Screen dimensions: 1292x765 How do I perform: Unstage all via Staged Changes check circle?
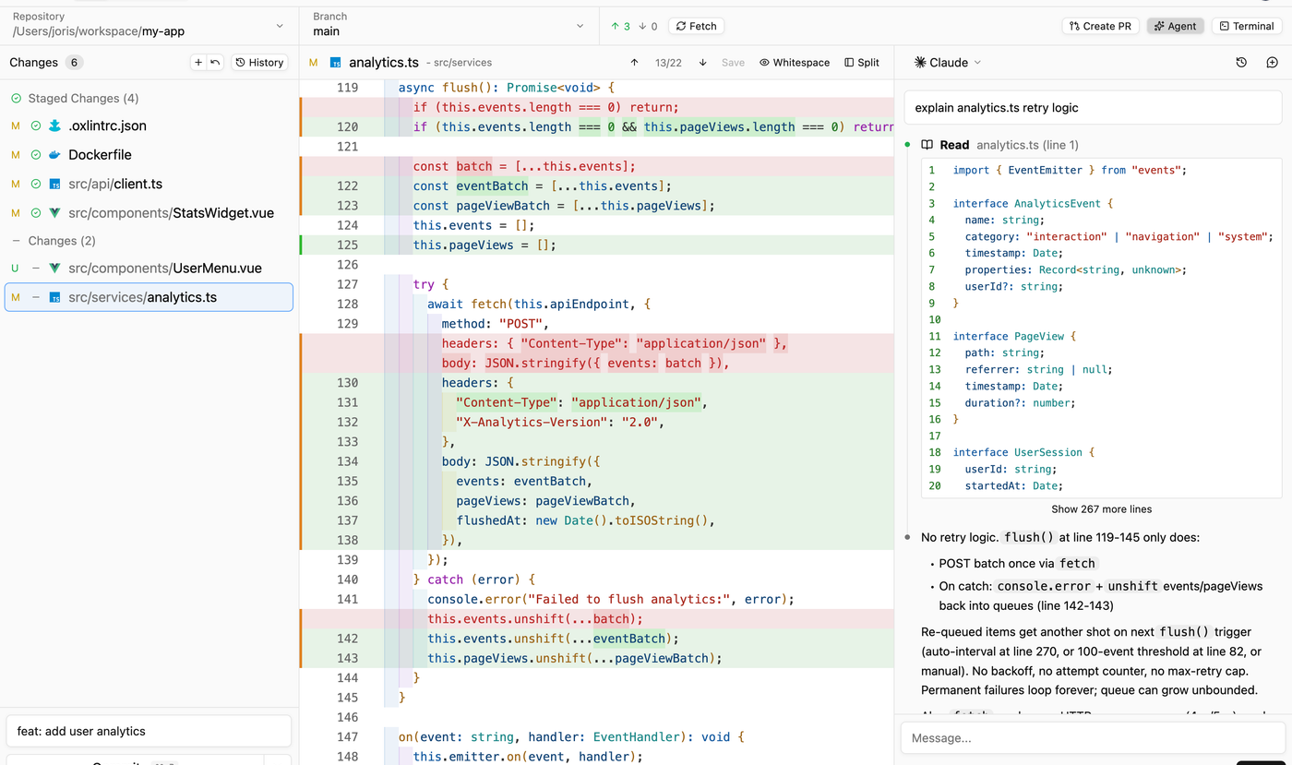(x=16, y=99)
